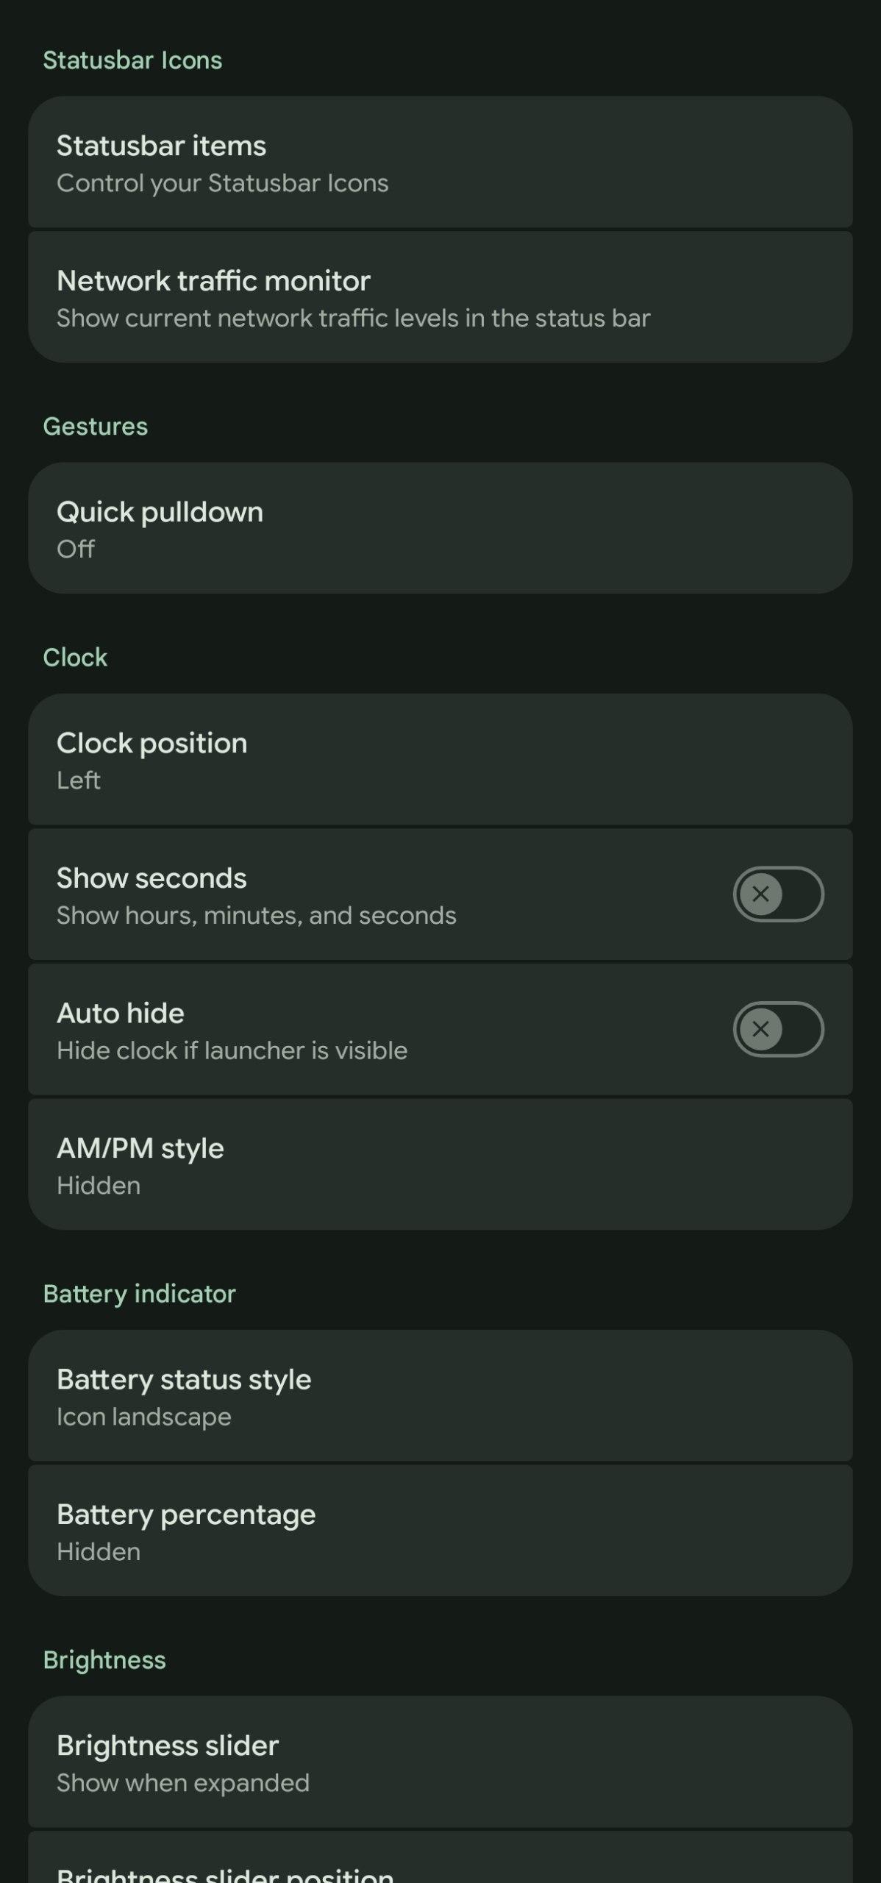The height and width of the screenshot is (1883, 881).
Task: Open the Quick pulldown options
Action: (x=440, y=528)
